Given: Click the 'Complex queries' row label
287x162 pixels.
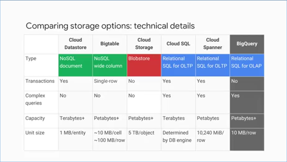Looking at the screenshot, I should point(36,99).
